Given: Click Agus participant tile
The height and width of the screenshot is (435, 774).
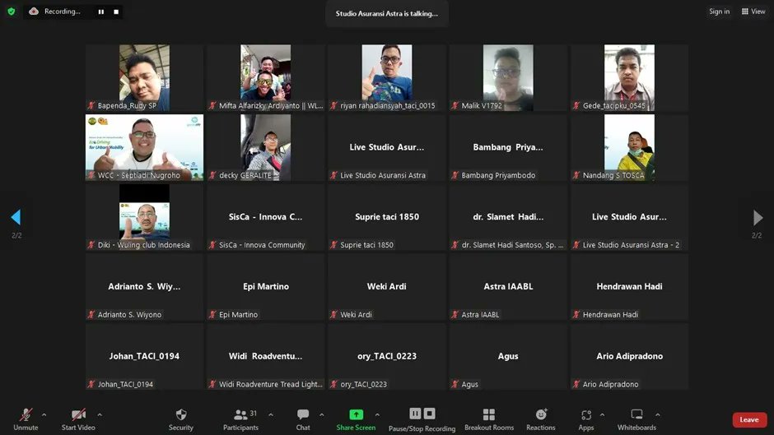Looking at the screenshot, I should [508, 356].
